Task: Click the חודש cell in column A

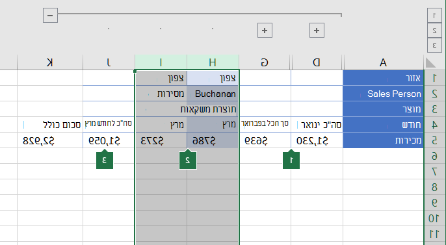Action: 384,125
